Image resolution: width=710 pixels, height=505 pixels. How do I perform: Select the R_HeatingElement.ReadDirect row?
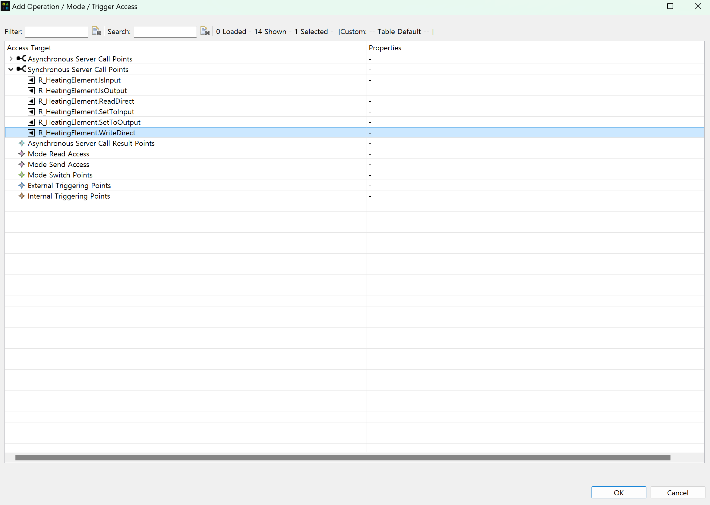tap(354, 101)
